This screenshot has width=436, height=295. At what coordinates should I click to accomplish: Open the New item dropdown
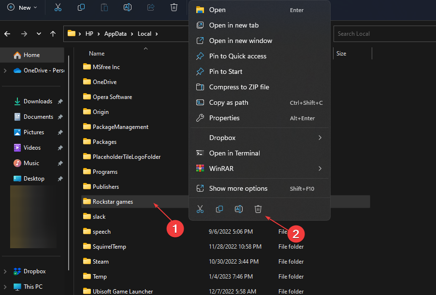22,8
